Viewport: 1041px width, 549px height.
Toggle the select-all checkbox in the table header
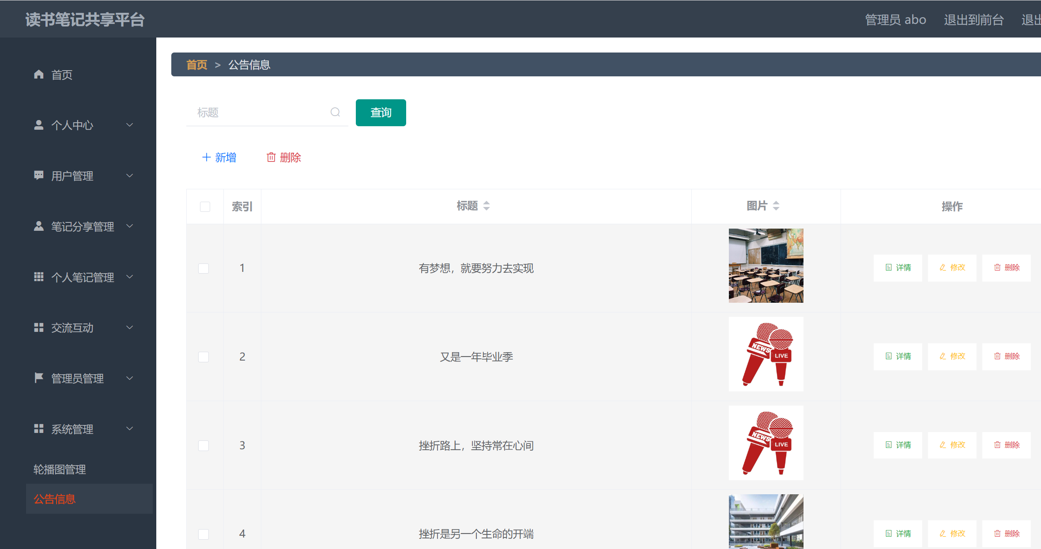pyautogui.click(x=205, y=206)
